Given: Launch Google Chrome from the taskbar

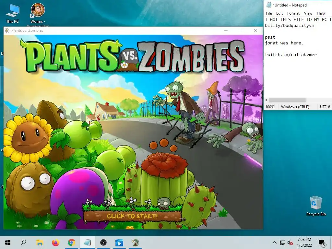Looking at the screenshot, I should pyautogui.click(x=72, y=243).
